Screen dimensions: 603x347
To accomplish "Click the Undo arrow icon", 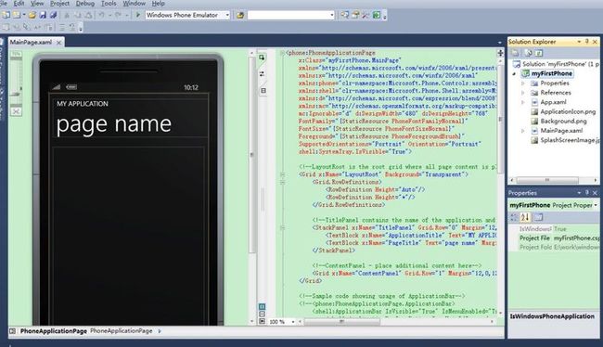I will coord(101,15).
